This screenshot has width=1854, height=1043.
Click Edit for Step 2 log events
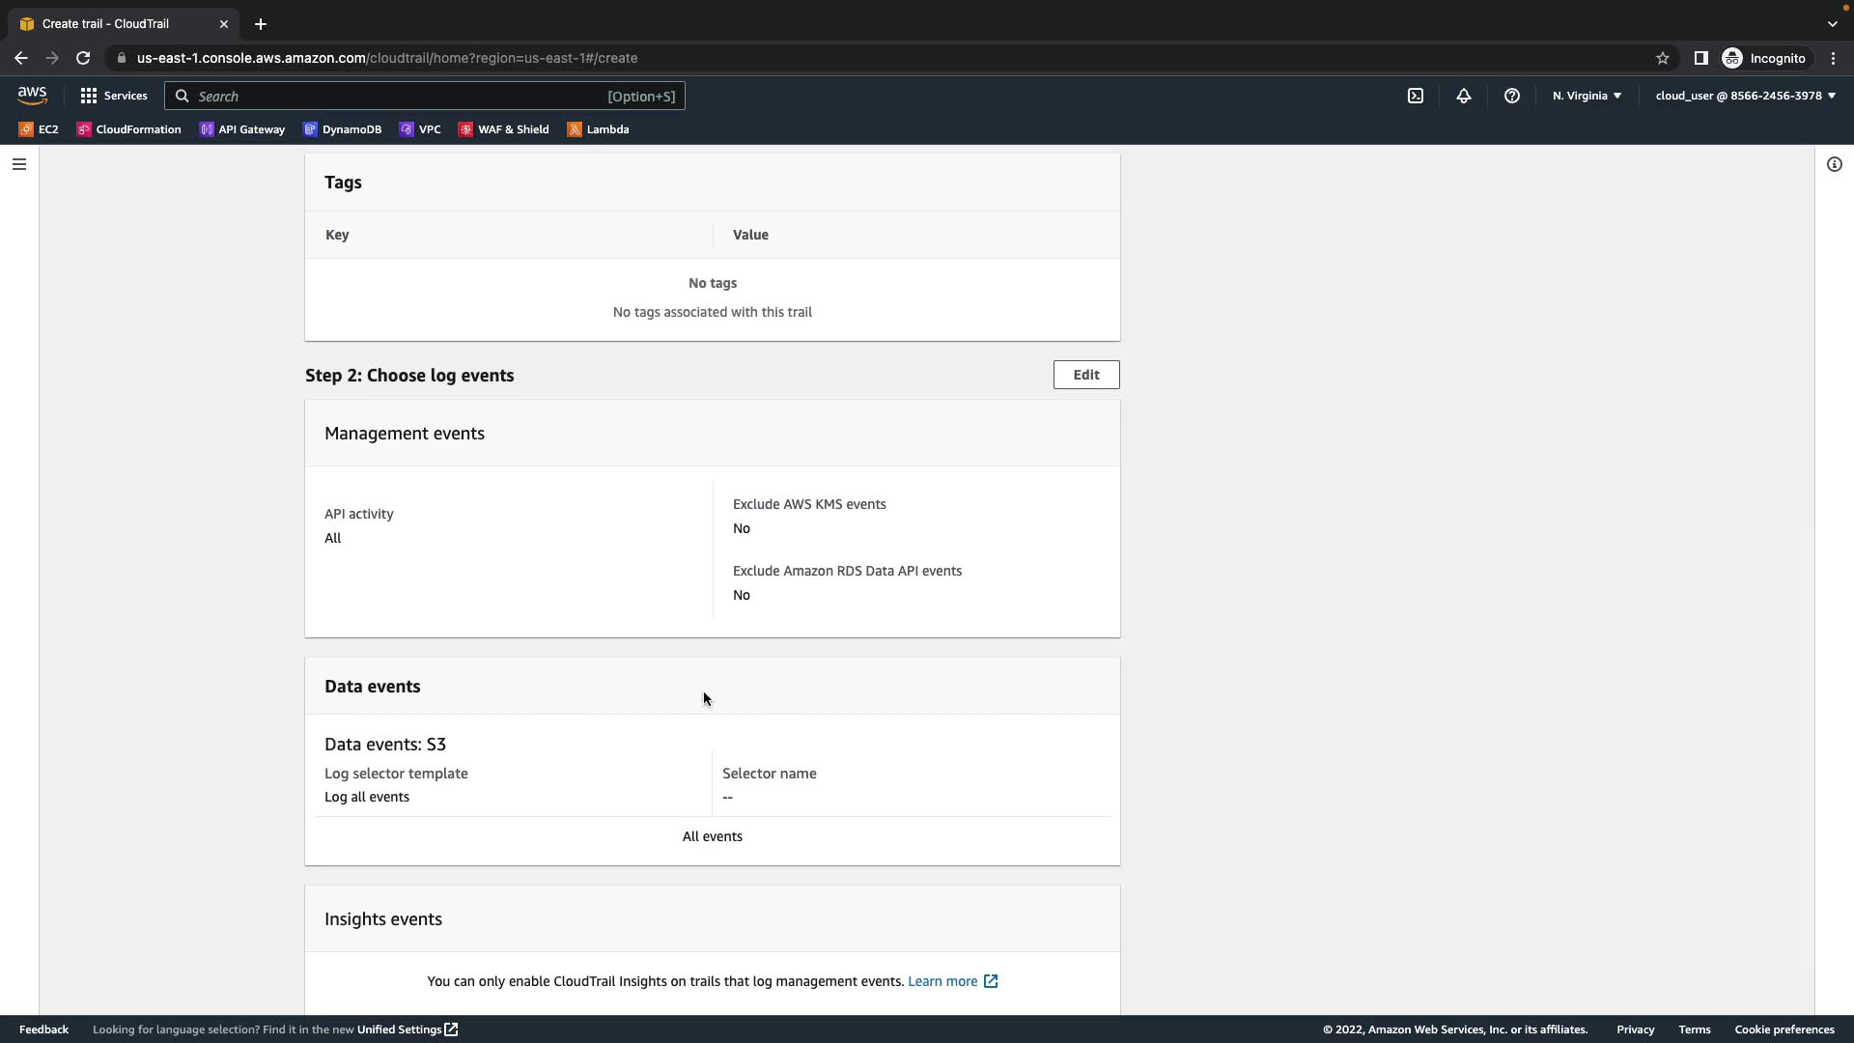[x=1085, y=375]
